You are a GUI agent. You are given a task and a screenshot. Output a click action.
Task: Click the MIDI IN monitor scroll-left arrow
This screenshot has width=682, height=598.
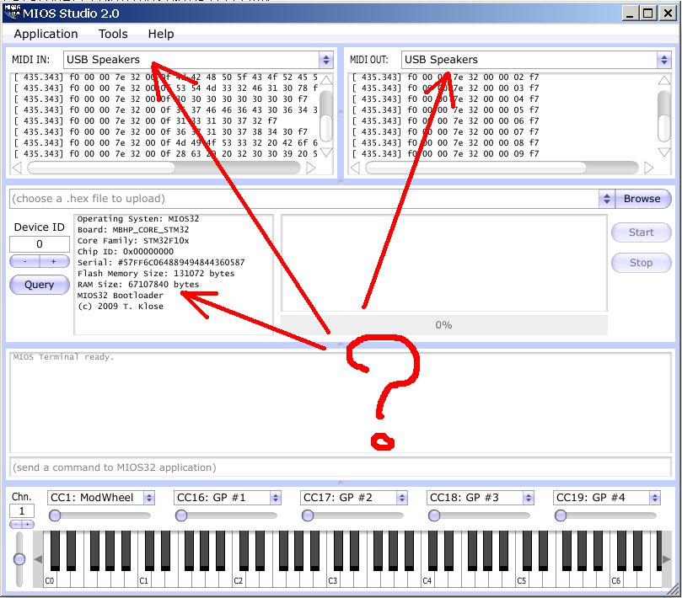coord(17,168)
